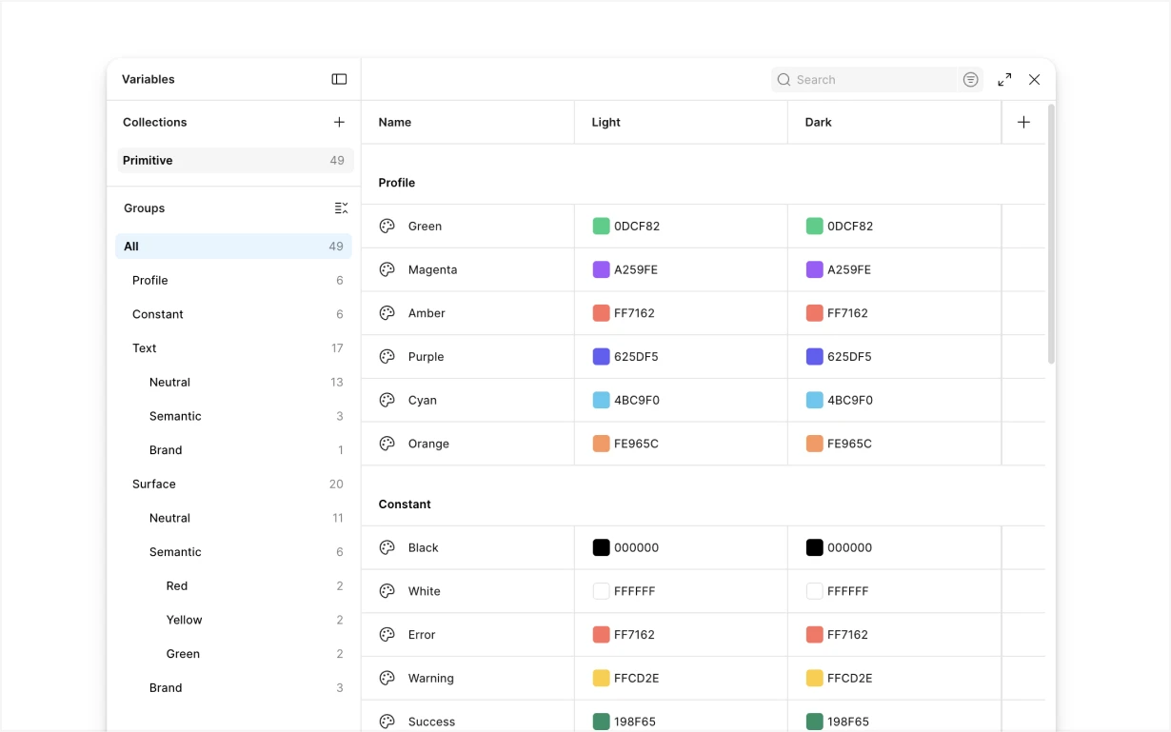The height and width of the screenshot is (732, 1171).
Task: Type in the Search field
Action: [x=863, y=80]
